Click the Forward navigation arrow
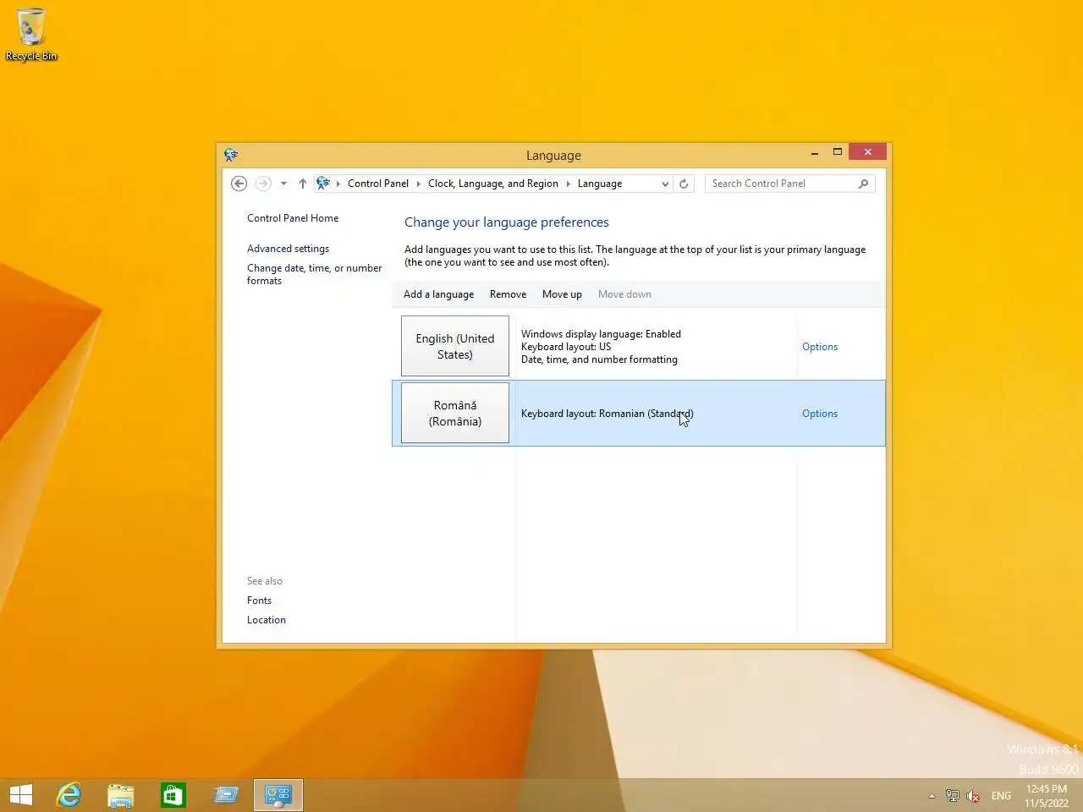 click(x=263, y=184)
